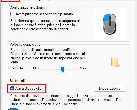Click the 'Fare doppio clic sulla cartella' description text

pos(48,56)
